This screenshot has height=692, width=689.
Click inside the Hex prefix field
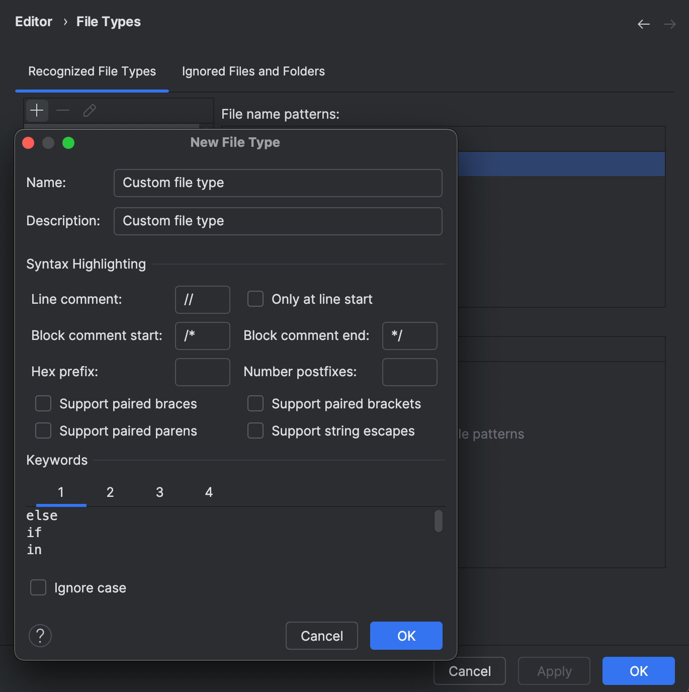coord(202,372)
